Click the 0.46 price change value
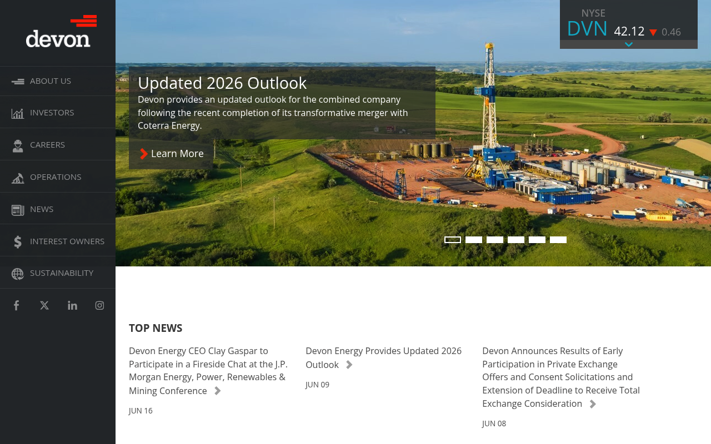Screen dimensions: 711x444 point(671,32)
